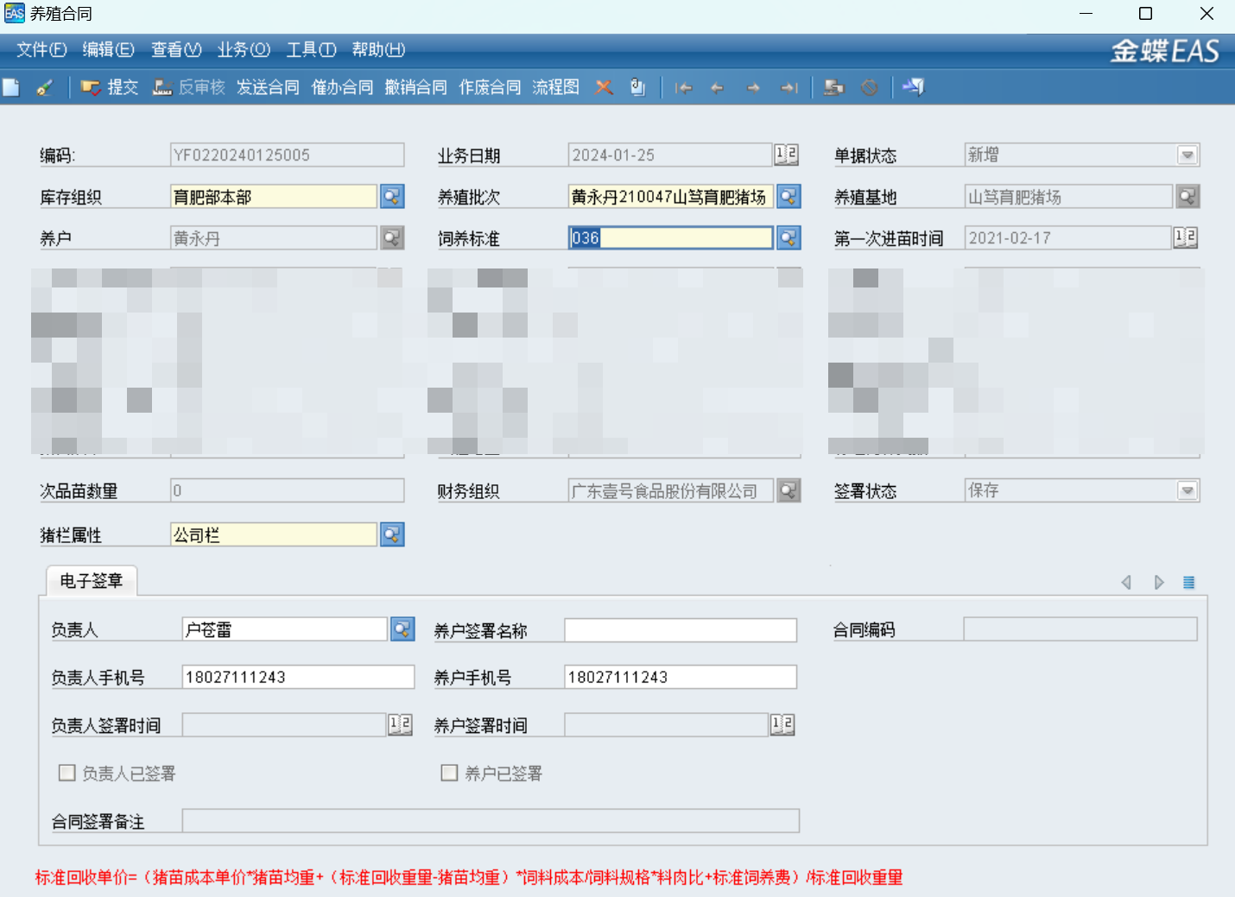Image resolution: width=1235 pixels, height=897 pixels.
Task: Open the 业务 menu
Action: (x=244, y=49)
